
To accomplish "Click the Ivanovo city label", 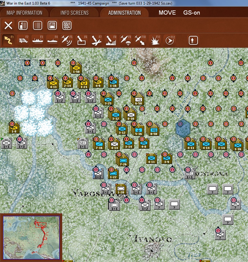I will (x=152, y=239).
